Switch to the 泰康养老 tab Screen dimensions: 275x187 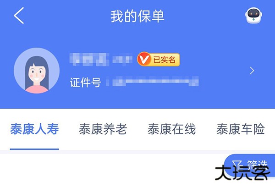(x=103, y=129)
